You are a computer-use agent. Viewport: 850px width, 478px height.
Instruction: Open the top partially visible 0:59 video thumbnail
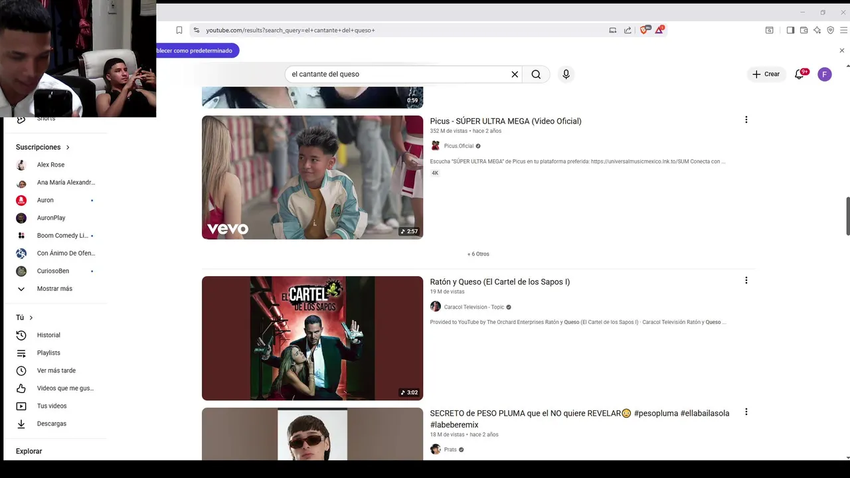(x=312, y=97)
